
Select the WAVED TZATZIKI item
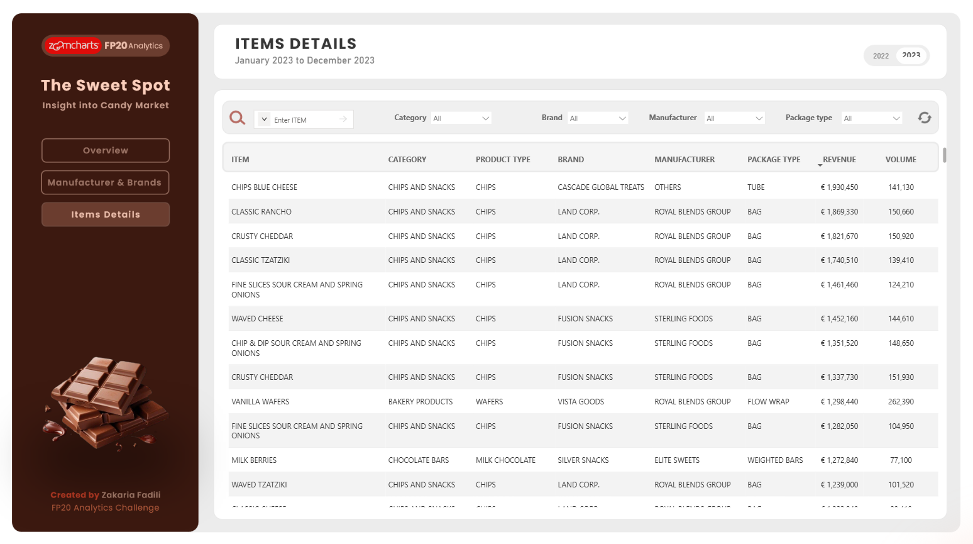click(x=259, y=485)
